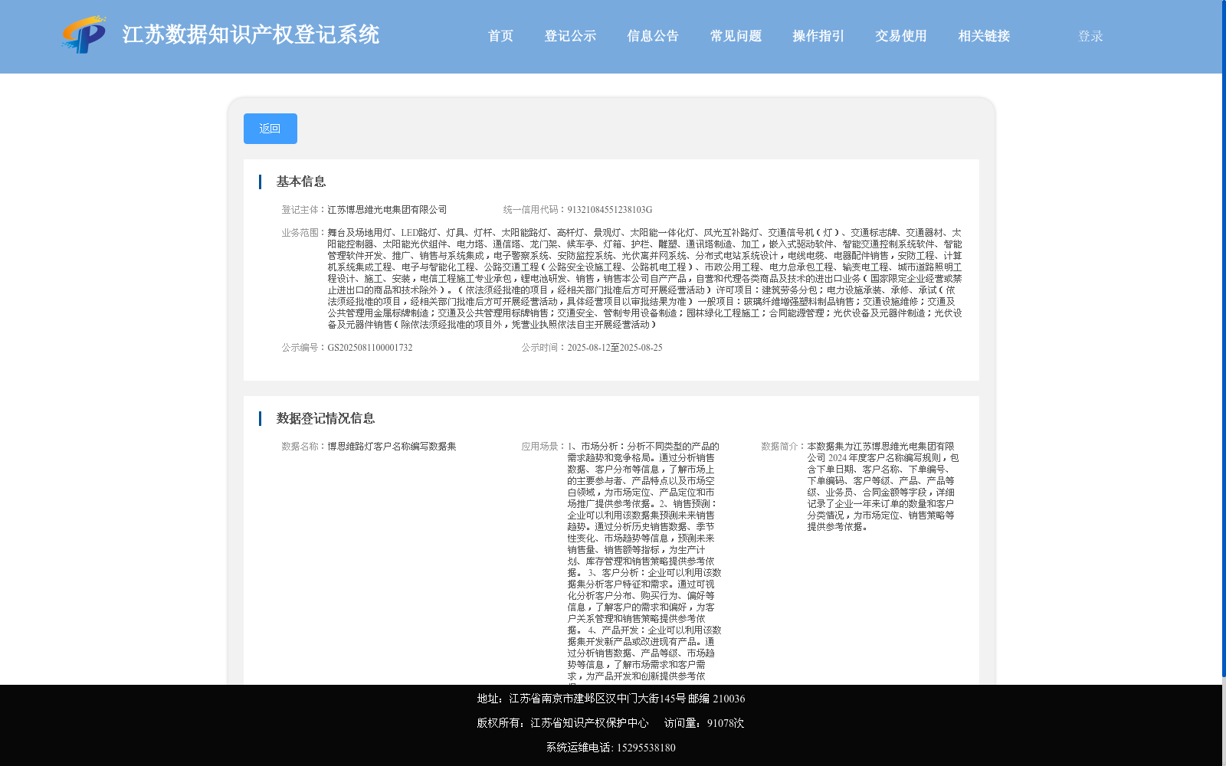Image resolution: width=1226 pixels, height=766 pixels.
Task: Click the footer address line 江苏省南京市建邺区
Action: point(611,699)
